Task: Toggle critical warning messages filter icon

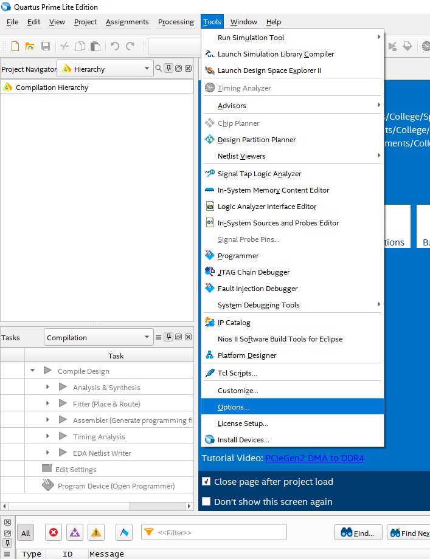Action: (75, 532)
